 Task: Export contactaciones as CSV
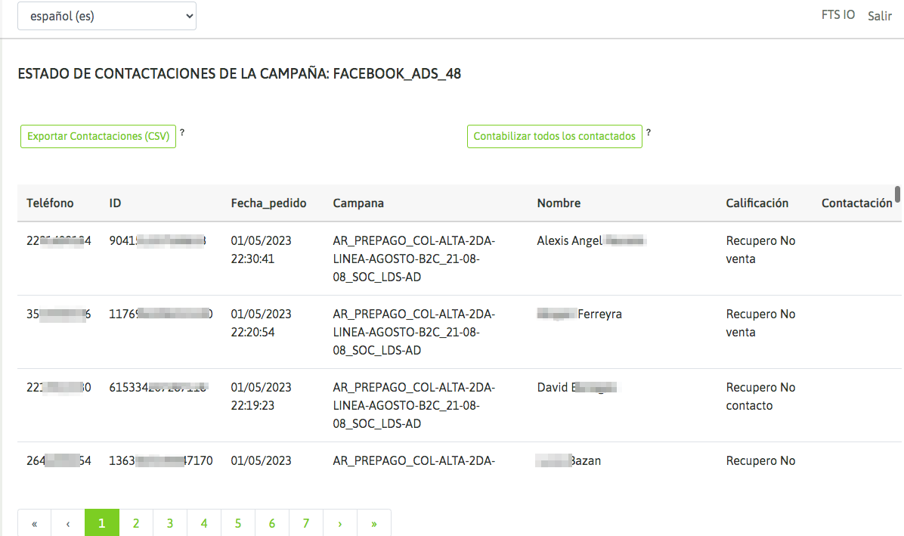98,137
